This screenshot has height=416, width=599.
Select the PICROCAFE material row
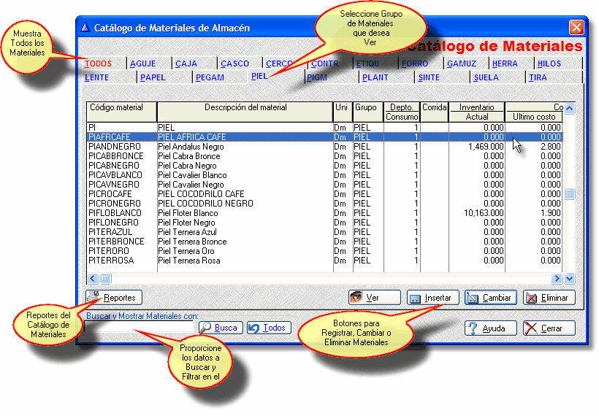(121, 194)
